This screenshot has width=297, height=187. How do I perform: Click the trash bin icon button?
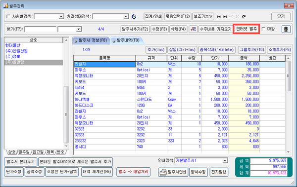click(286, 29)
